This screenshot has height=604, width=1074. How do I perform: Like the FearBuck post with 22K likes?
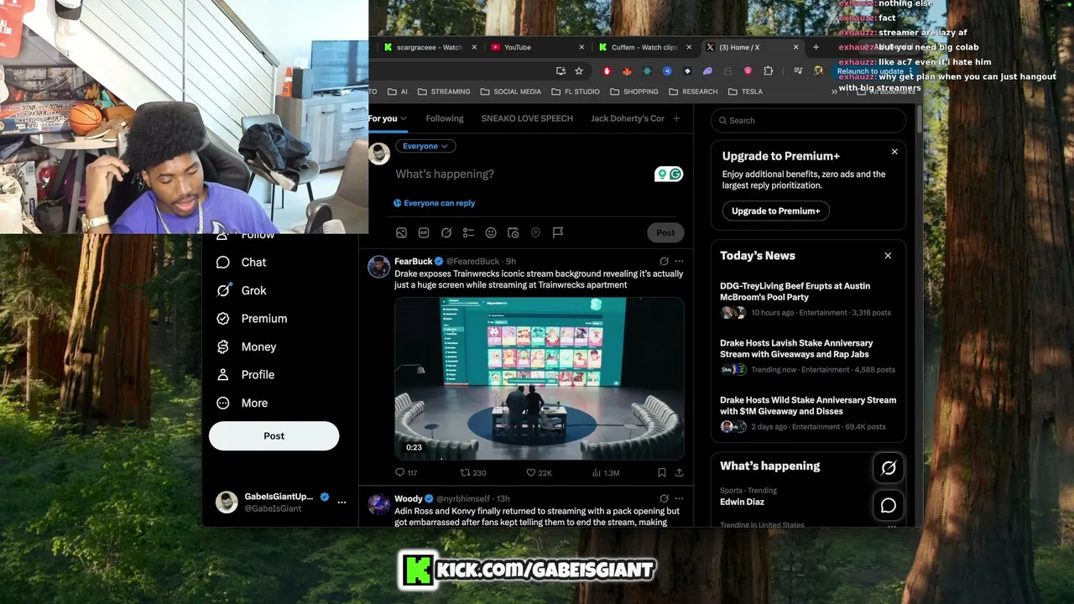[539, 473]
